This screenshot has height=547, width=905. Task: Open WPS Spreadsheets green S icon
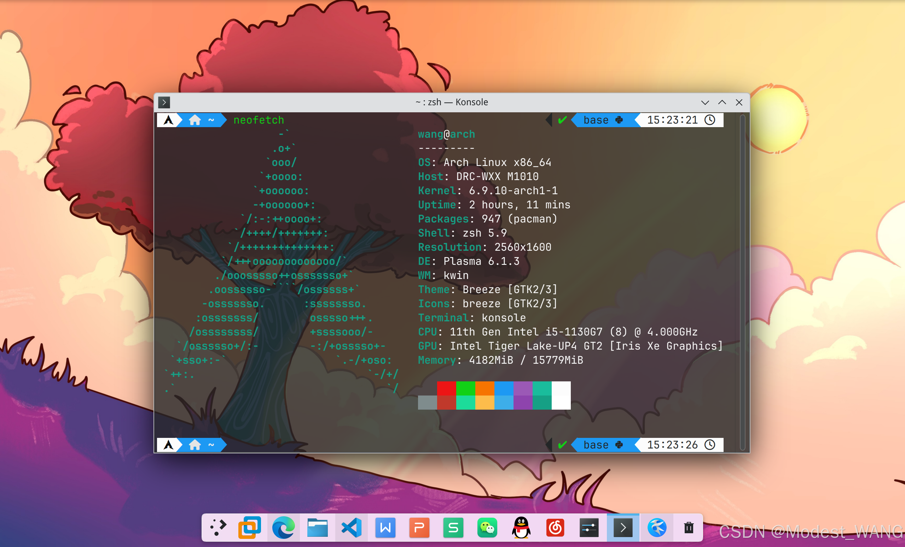tap(453, 528)
